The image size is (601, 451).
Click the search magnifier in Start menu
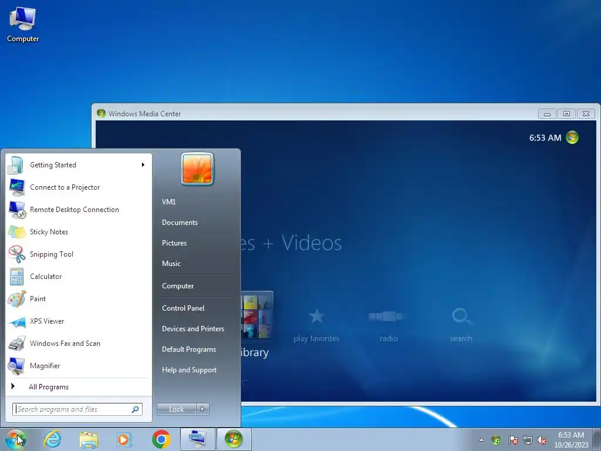[136, 409]
